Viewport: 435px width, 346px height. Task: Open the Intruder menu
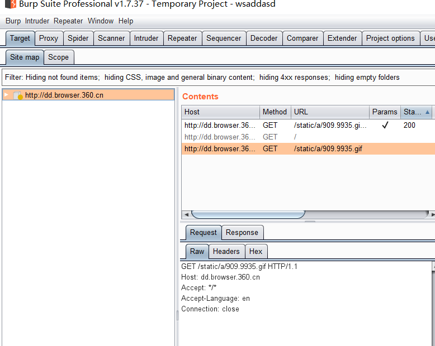tap(37, 21)
